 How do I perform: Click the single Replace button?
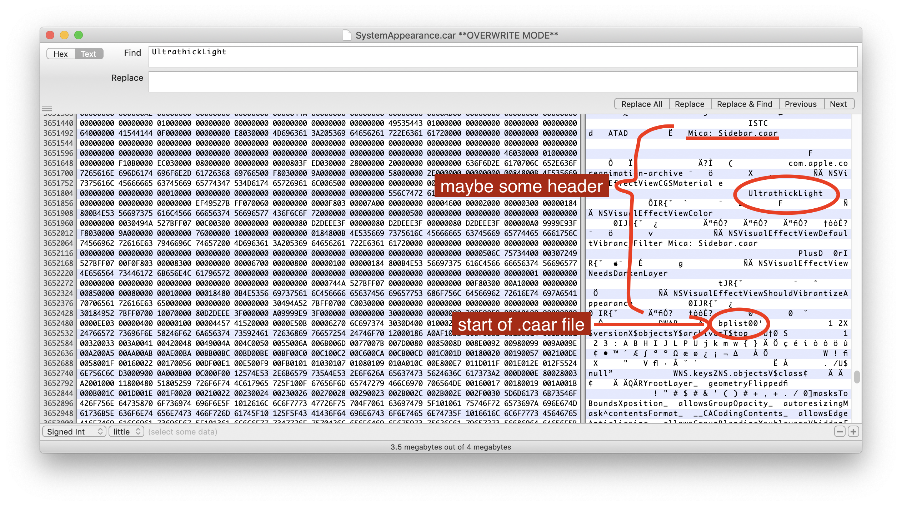pyautogui.click(x=689, y=104)
